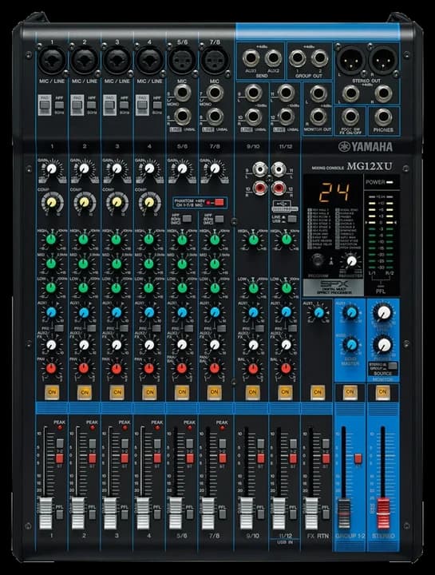The width and height of the screenshot is (435, 575).
Task: Toggle channel 2 ON button
Action: tap(85, 392)
